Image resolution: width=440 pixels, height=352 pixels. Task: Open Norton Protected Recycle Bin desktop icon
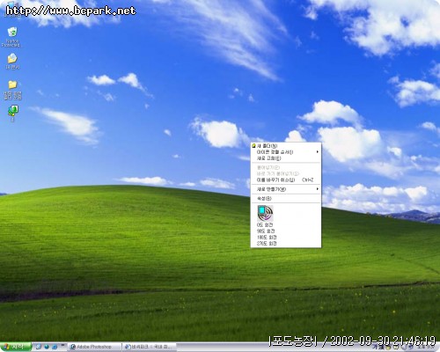click(x=12, y=36)
